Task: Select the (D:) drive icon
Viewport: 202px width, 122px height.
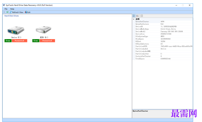Action: coord(43,30)
